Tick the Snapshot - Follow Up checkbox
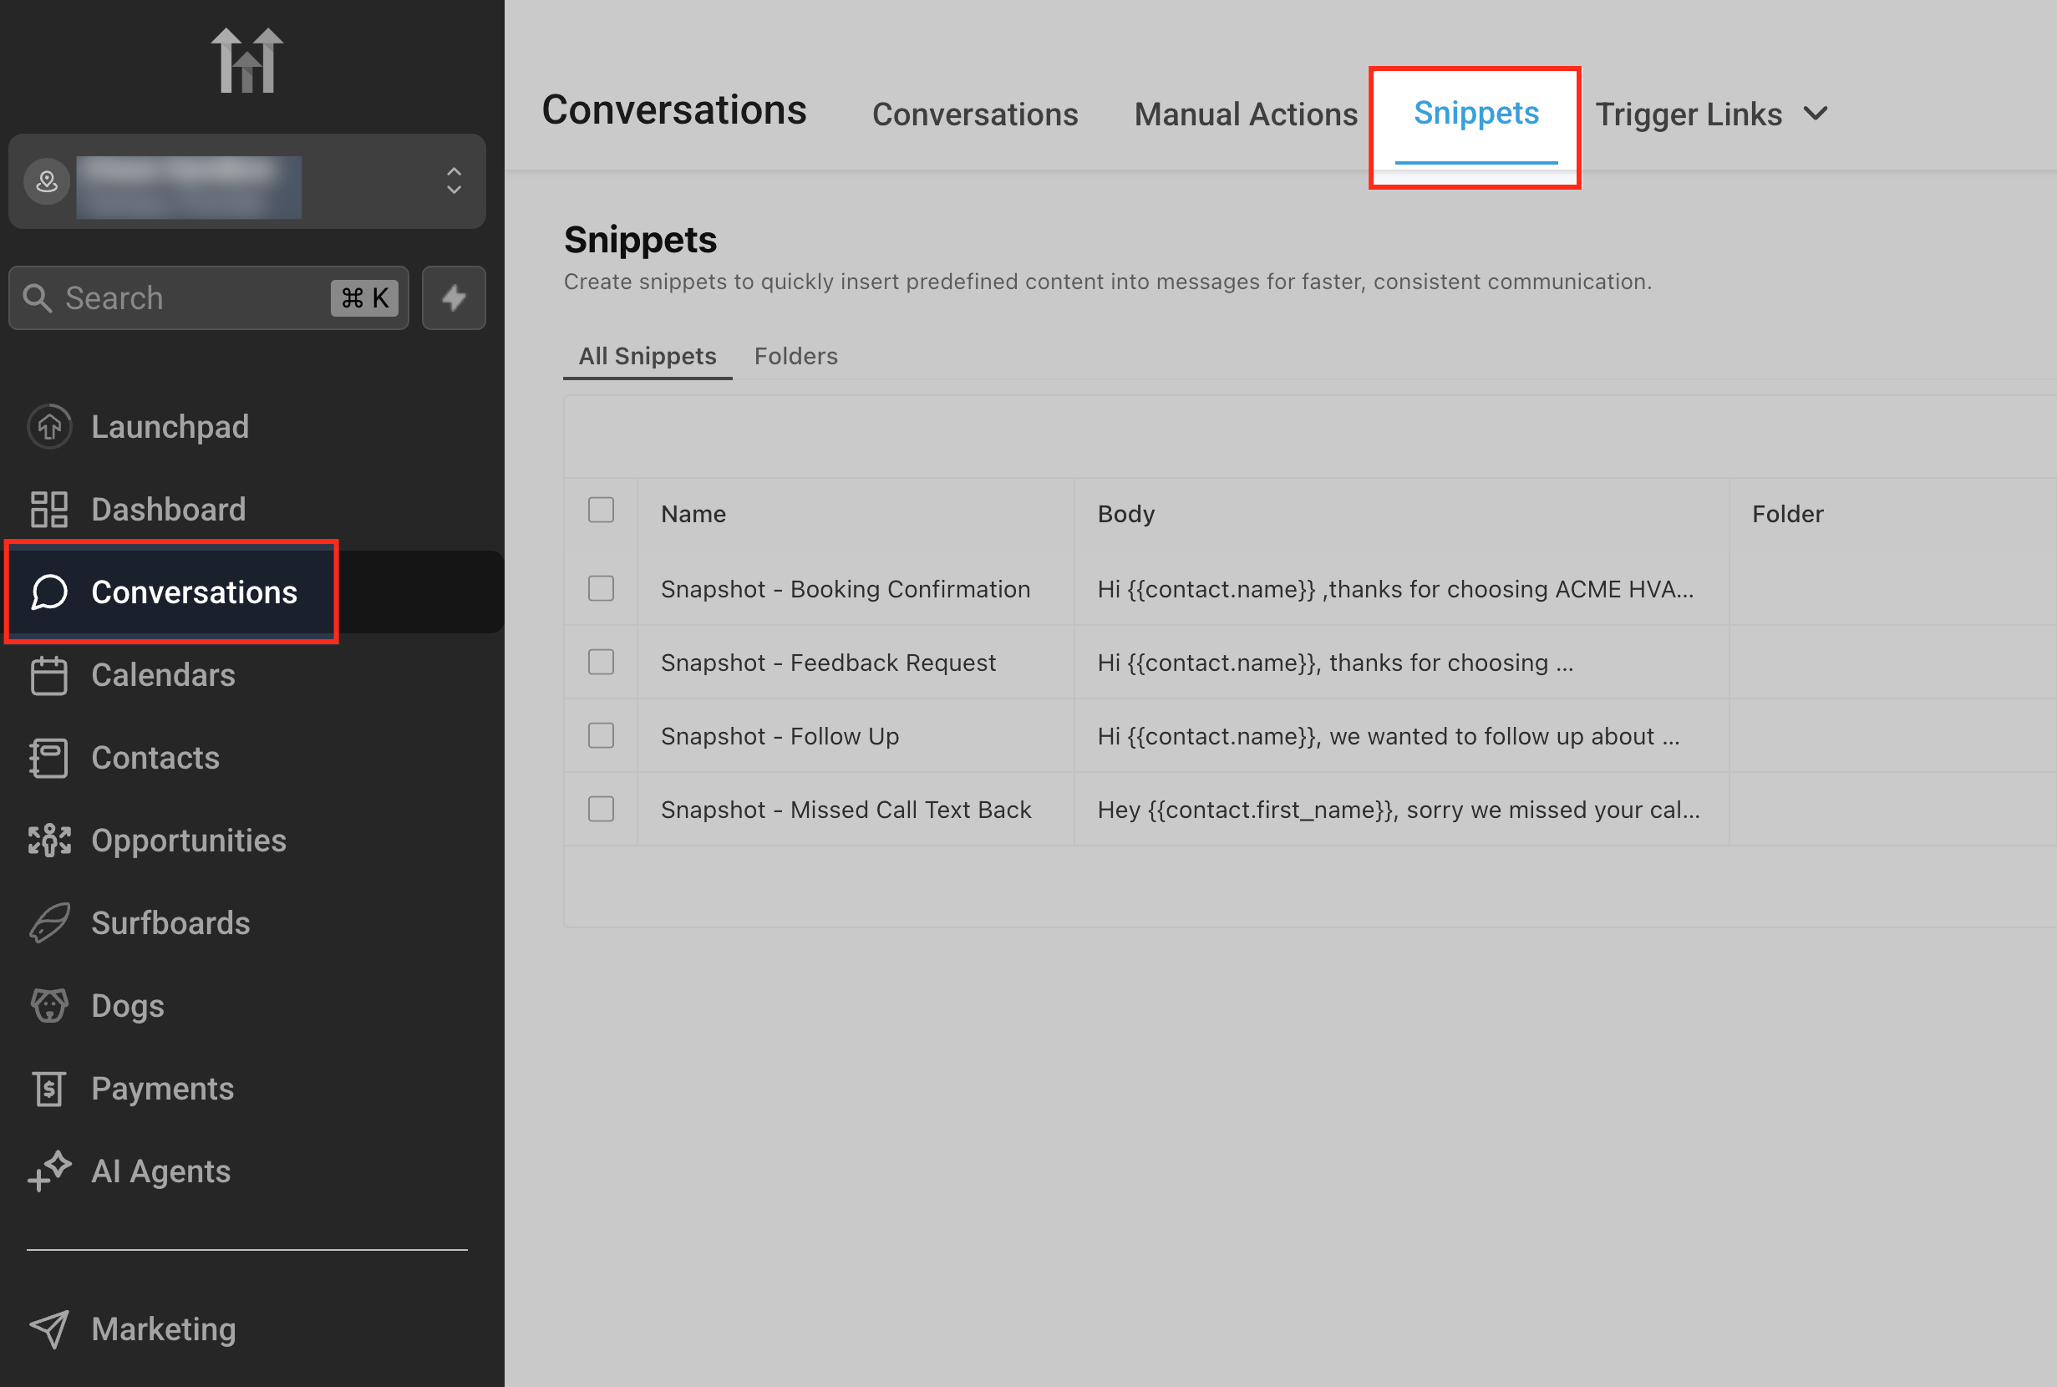The height and width of the screenshot is (1387, 2057). (602, 736)
